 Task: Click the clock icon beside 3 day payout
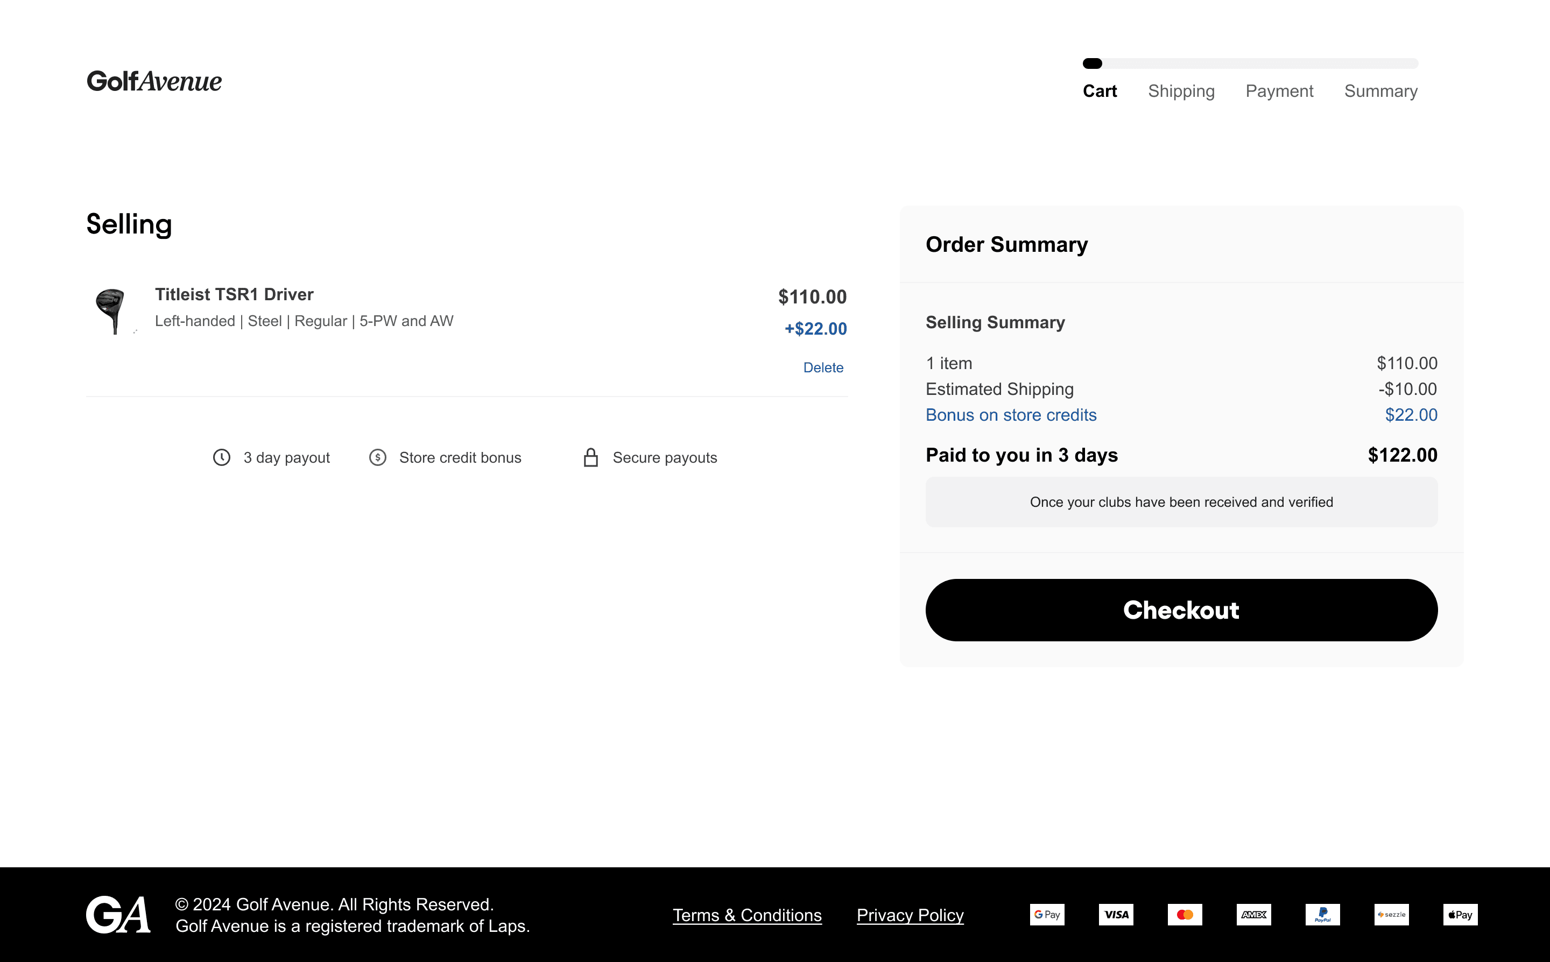click(x=221, y=457)
